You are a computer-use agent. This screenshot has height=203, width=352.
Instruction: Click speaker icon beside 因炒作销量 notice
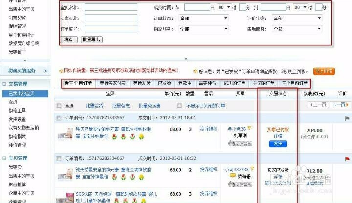point(61,71)
